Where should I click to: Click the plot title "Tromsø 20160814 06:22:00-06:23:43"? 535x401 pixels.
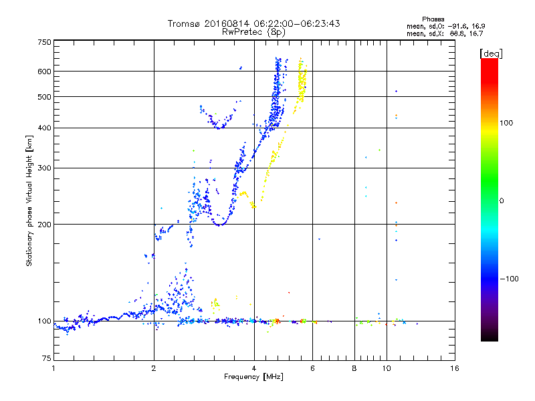pyautogui.click(x=253, y=23)
